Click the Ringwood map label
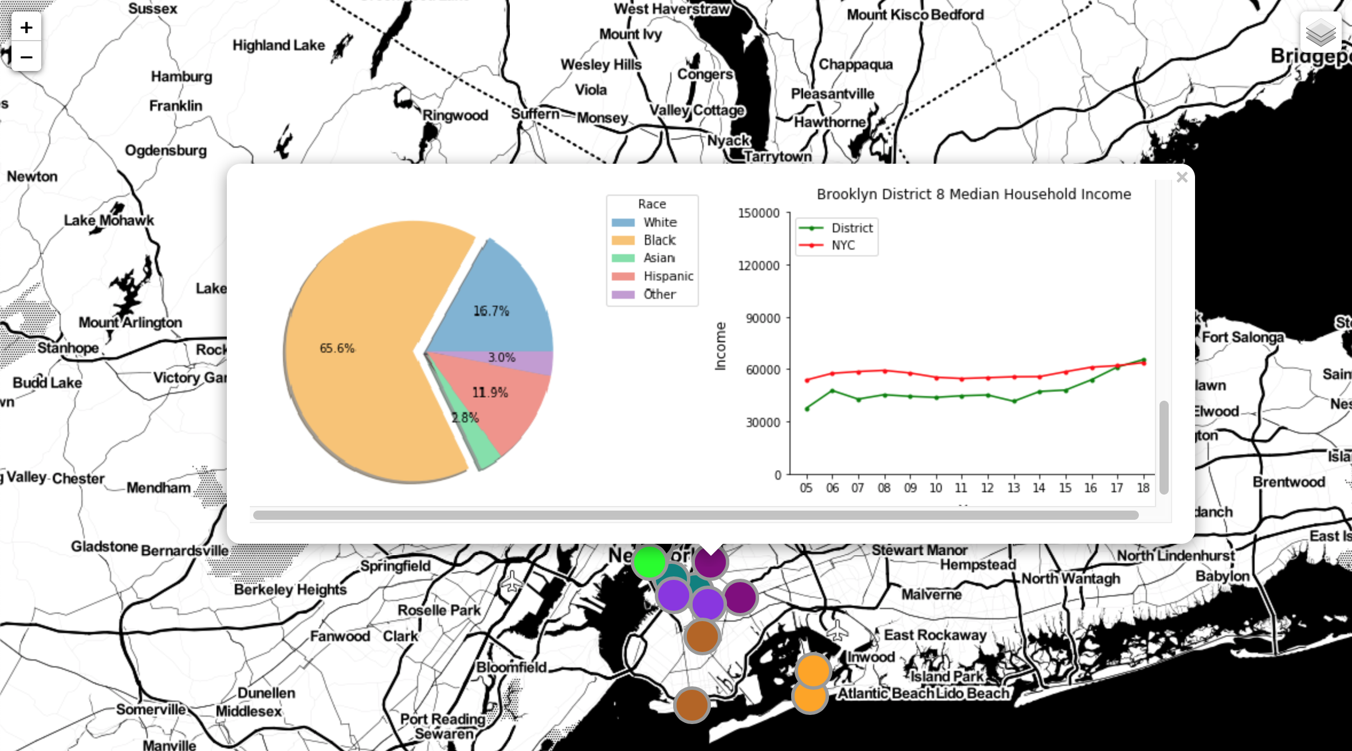The width and height of the screenshot is (1352, 751). 455,116
